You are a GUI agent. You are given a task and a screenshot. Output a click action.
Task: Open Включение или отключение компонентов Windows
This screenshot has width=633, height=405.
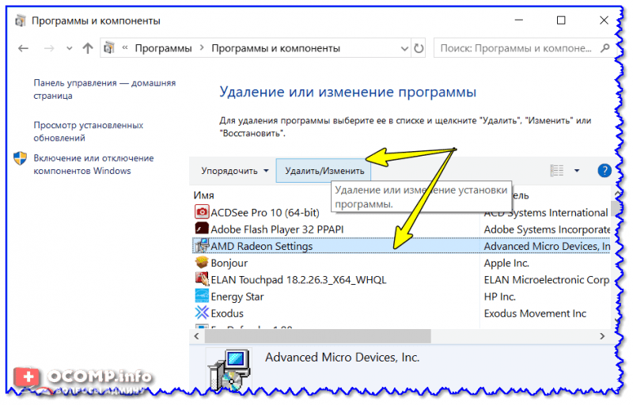coord(93,165)
